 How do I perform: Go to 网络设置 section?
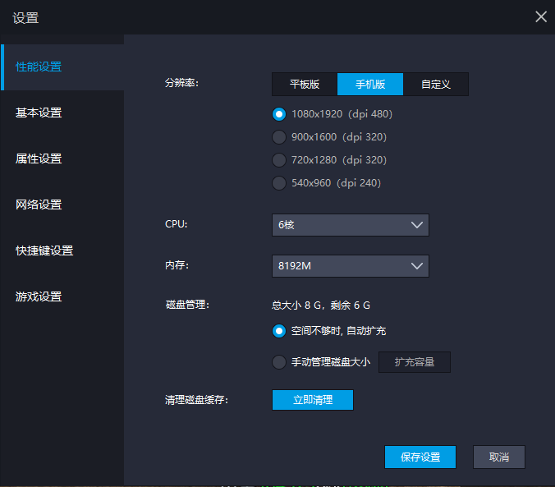[x=39, y=204]
